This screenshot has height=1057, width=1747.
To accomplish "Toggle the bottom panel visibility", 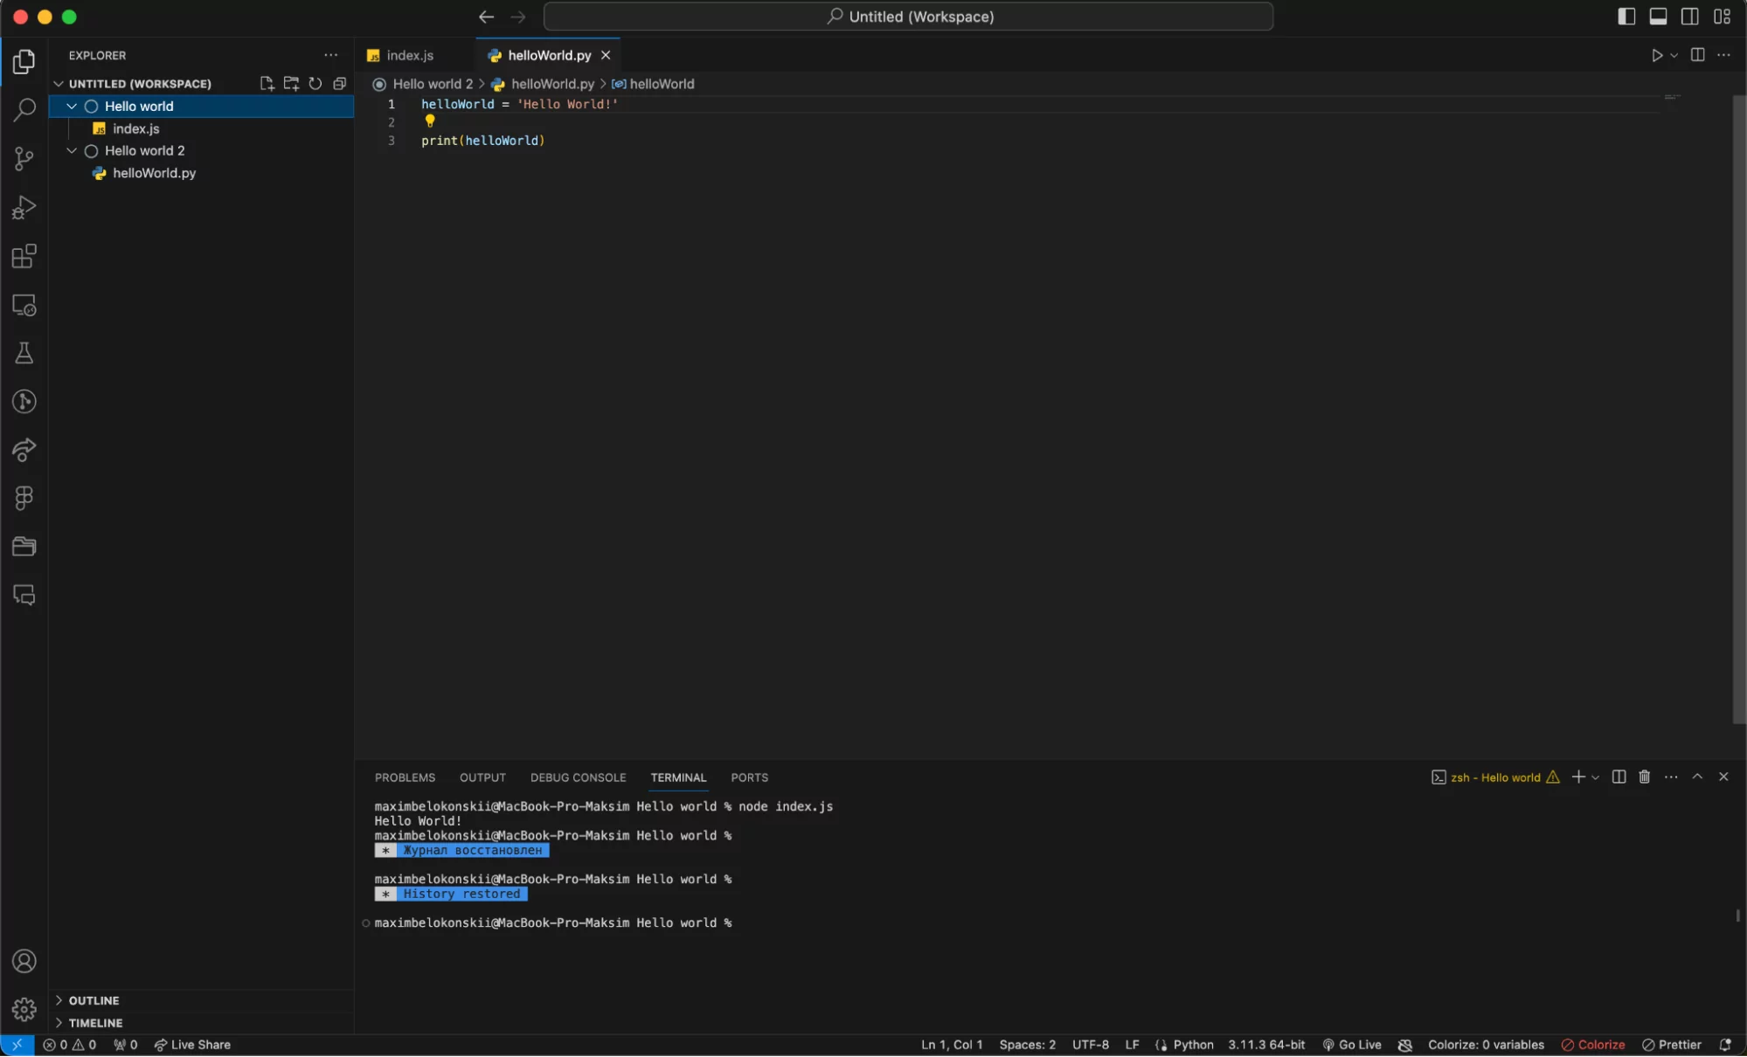I will [1658, 17].
